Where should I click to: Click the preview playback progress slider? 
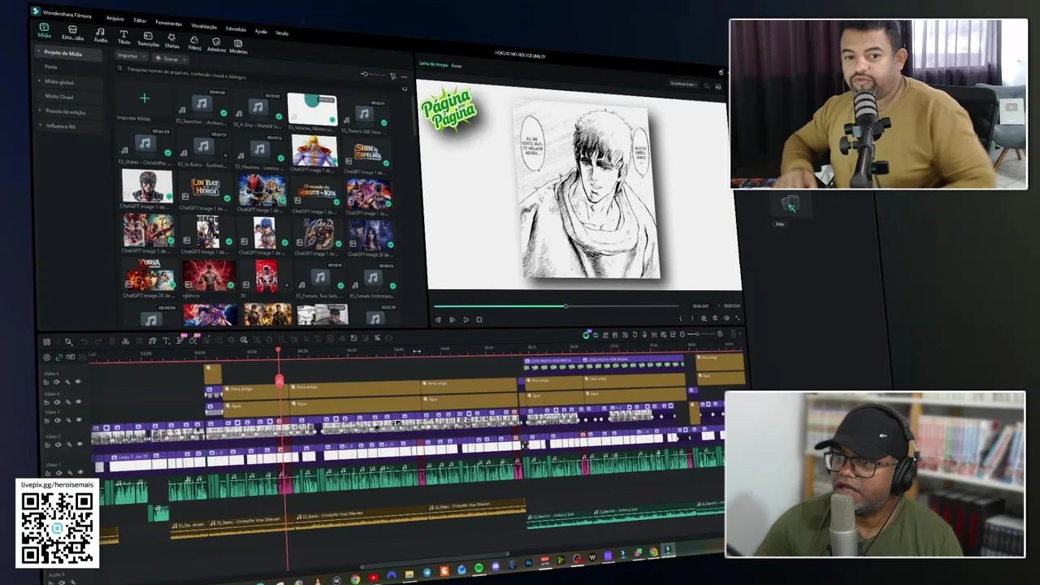tap(557, 306)
